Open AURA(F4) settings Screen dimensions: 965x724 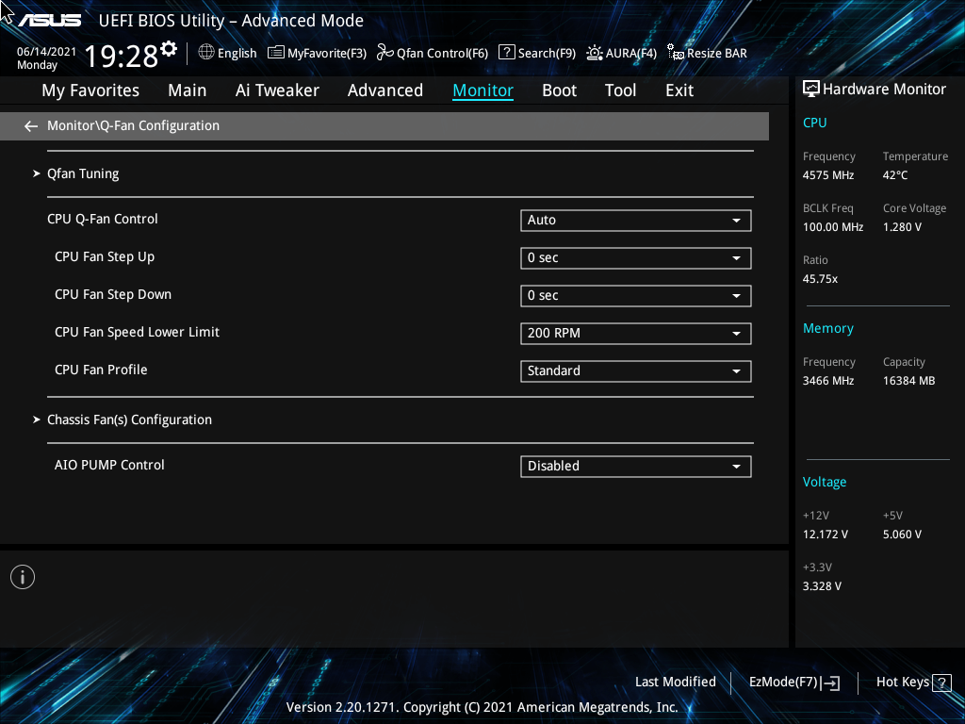pyautogui.click(x=630, y=54)
